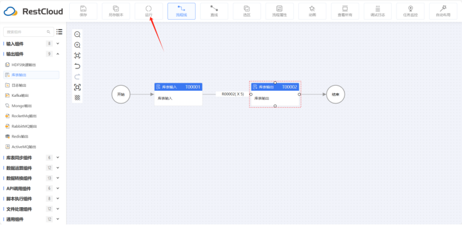Open 任务监控 task monitor

[x=411, y=11]
